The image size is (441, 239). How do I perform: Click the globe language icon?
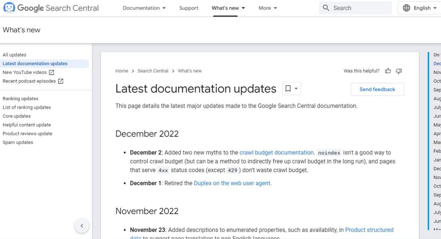coord(406,8)
